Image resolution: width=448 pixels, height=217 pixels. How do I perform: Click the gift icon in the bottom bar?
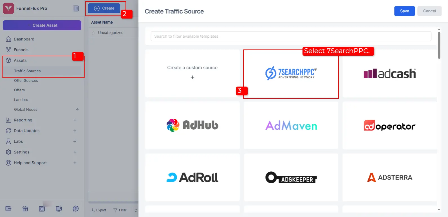[25, 209]
